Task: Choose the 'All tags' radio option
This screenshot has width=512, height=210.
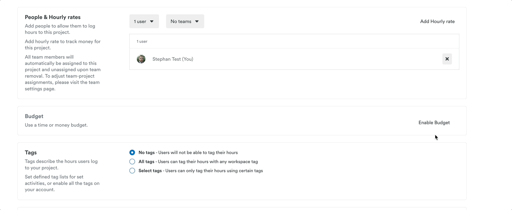Action: pos(132,162)
